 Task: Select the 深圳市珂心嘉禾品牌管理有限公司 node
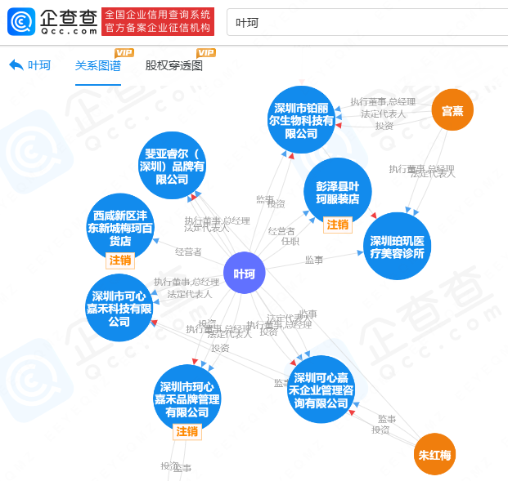187,399
